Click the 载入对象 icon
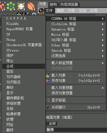Screen dimensions: 107x133 coord(48,75)
